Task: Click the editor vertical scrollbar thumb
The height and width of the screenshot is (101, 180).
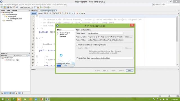Action: coord(177,29)
